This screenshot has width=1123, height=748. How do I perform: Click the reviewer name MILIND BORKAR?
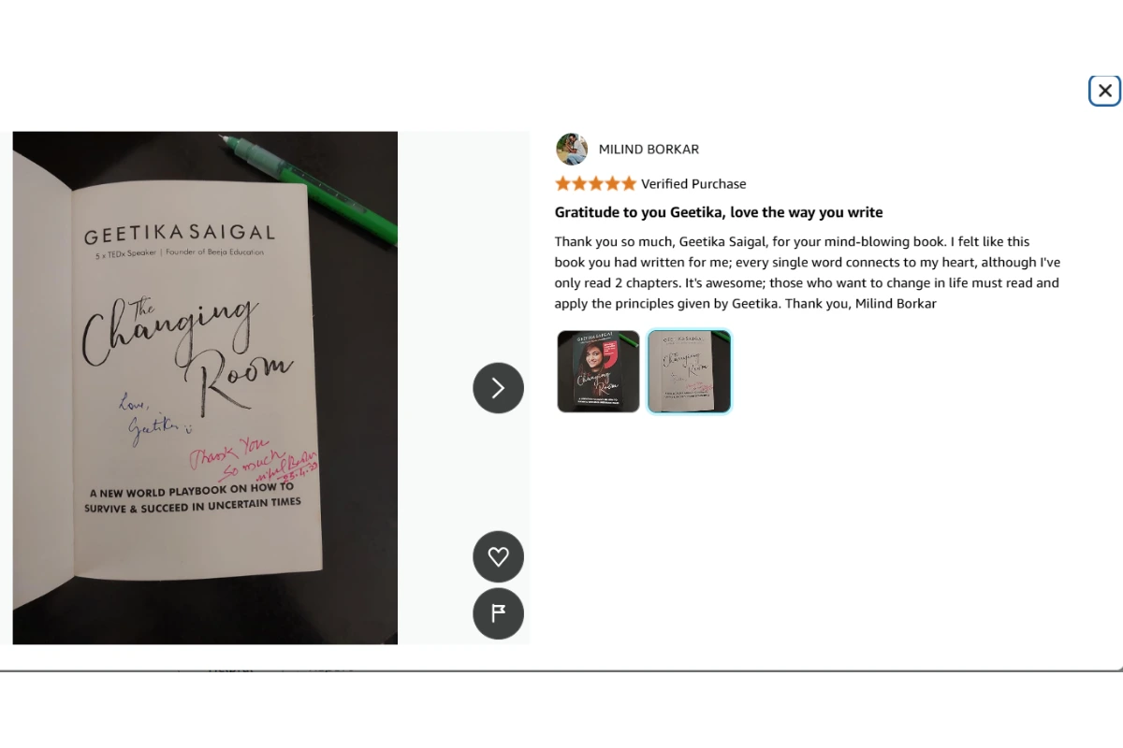tap(649, 150)
